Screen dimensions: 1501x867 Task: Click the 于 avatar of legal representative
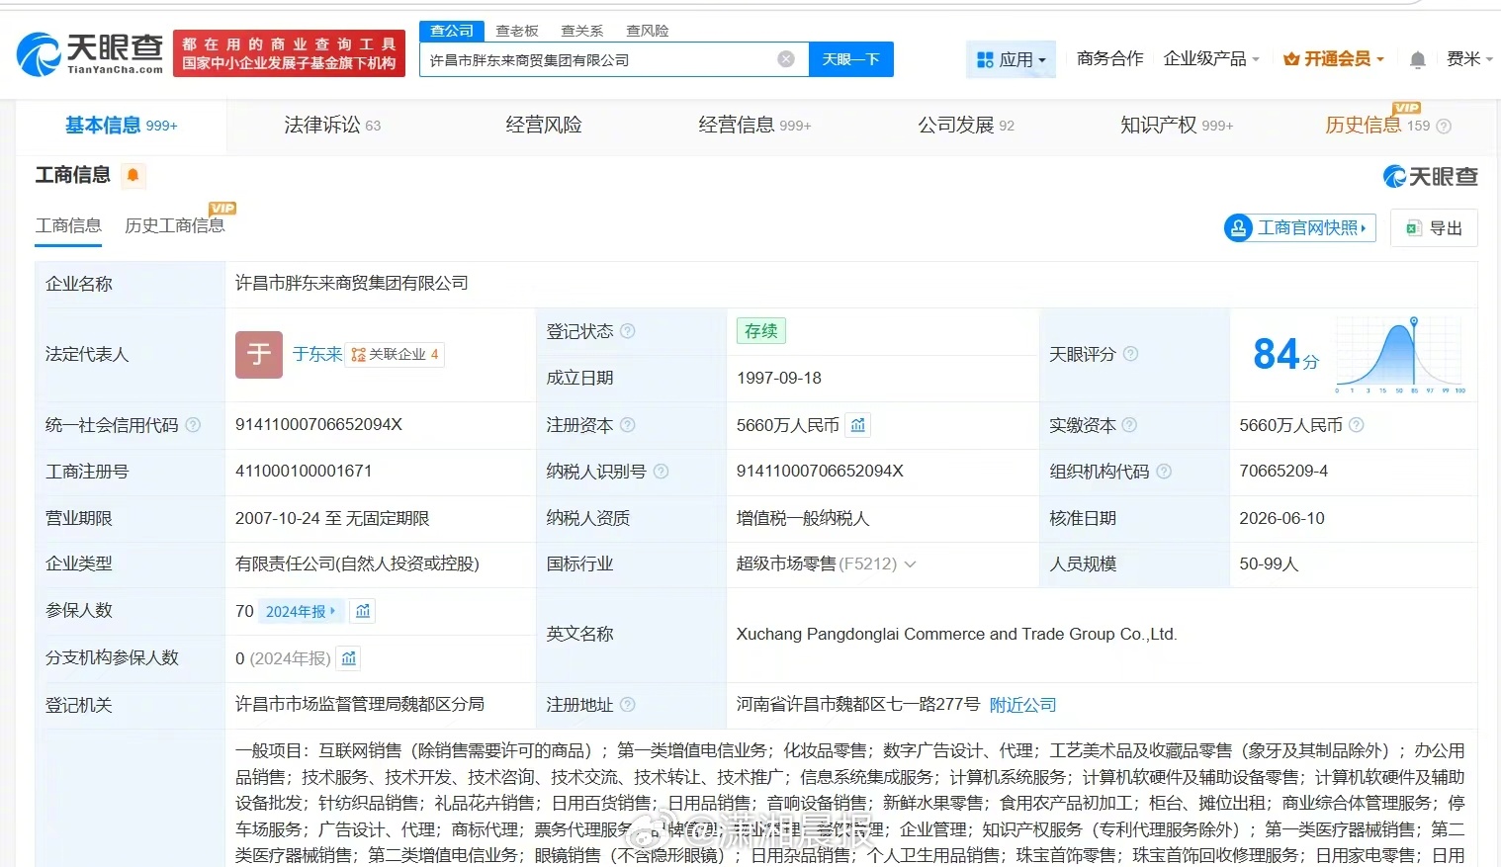point(259,354)
